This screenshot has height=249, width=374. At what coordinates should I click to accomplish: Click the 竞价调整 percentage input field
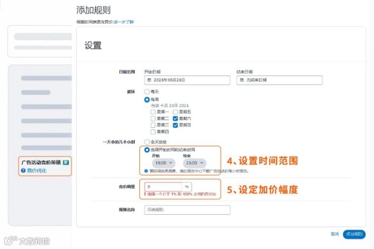click(163, 187)
